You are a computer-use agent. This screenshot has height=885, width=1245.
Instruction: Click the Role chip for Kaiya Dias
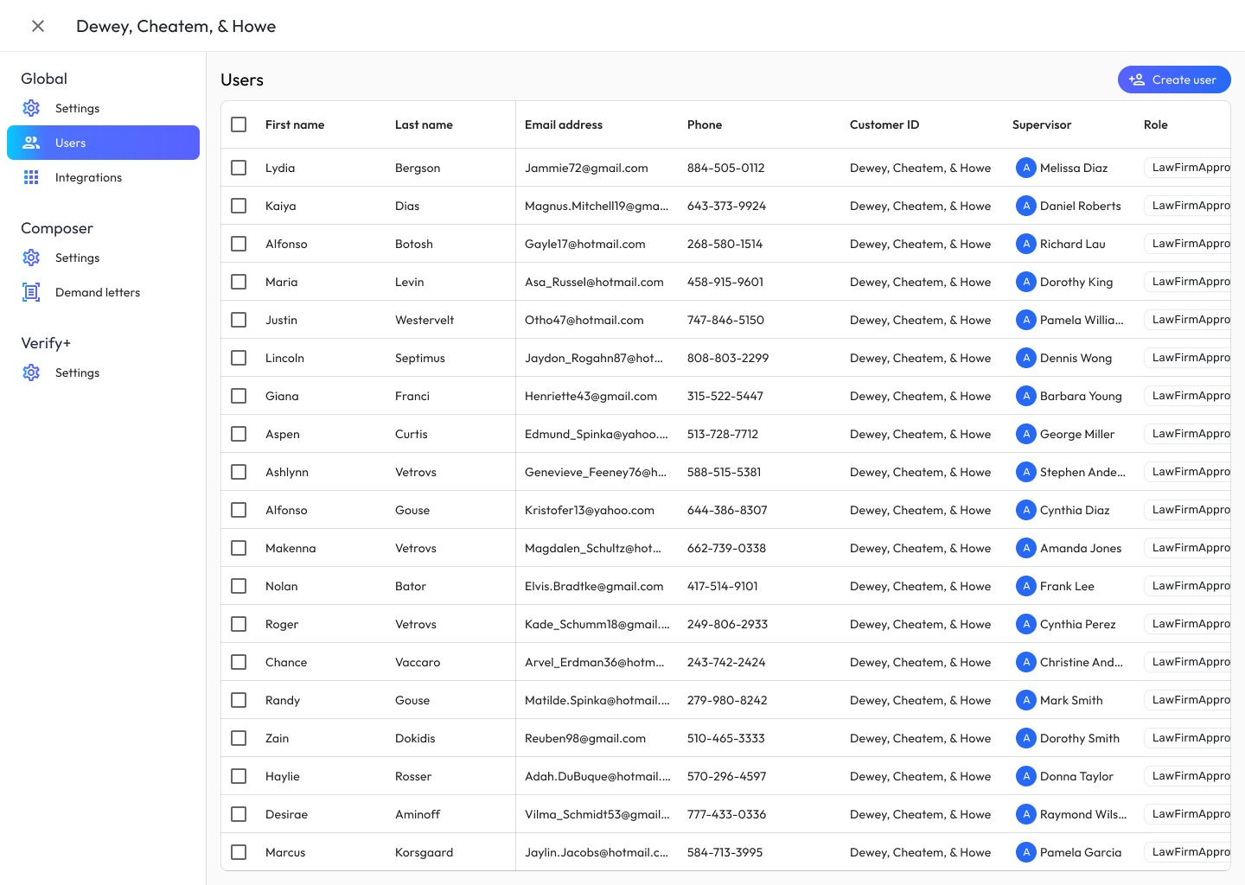pyautogui.click(x=1190, y=206)
